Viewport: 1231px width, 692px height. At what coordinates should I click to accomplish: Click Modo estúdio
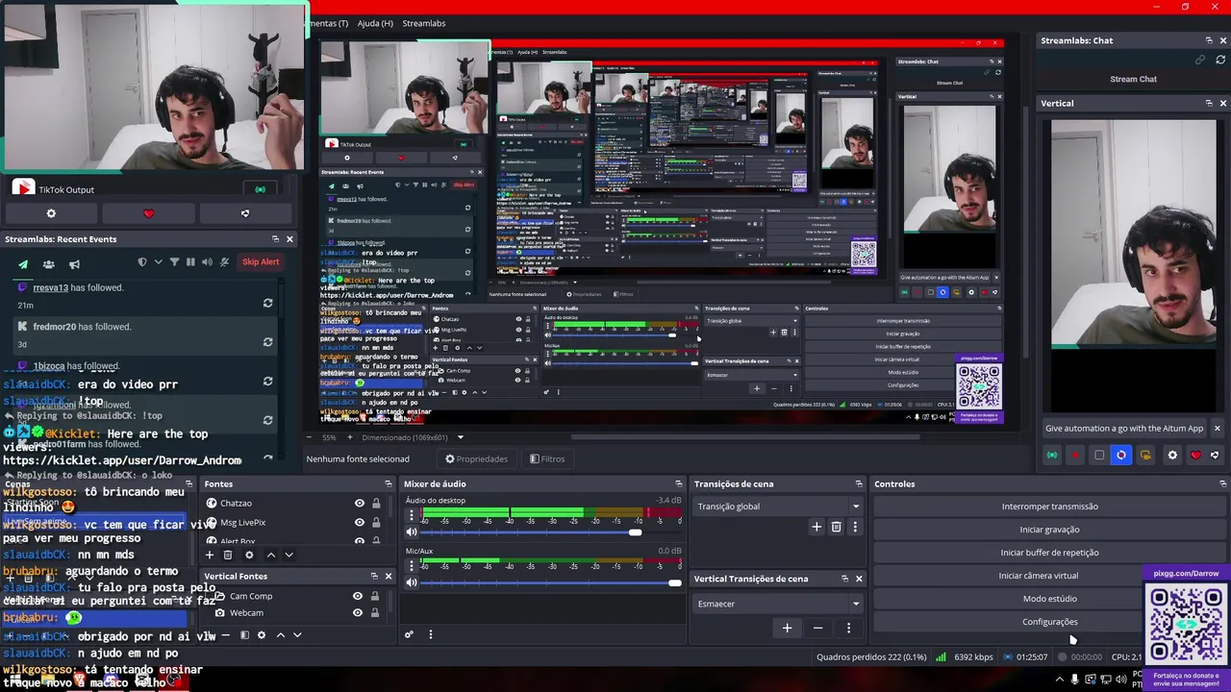(1049, 599)
